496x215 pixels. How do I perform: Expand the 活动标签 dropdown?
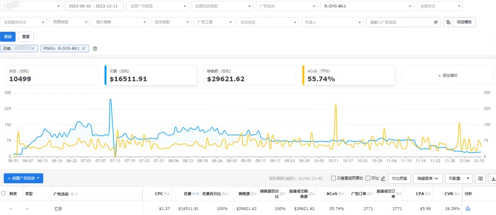point(268,22)
